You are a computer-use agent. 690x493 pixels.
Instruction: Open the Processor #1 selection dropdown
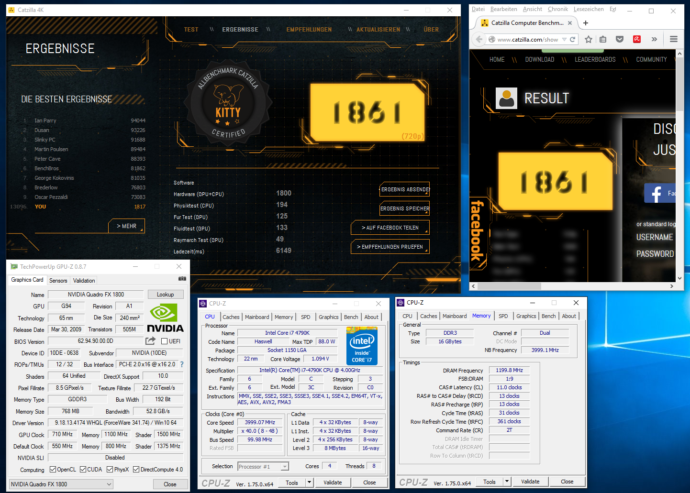263,467
